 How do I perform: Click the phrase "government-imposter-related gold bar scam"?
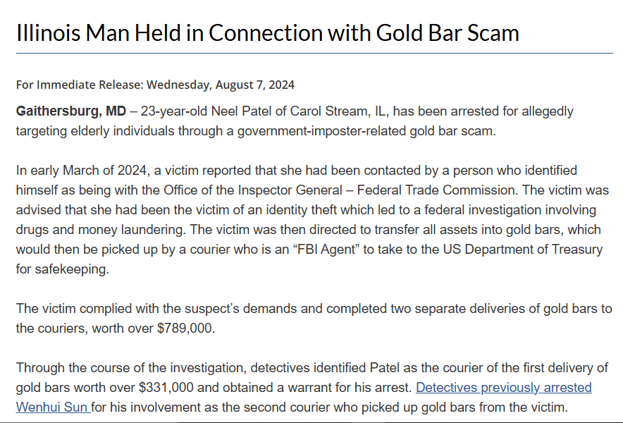[366, 131]
